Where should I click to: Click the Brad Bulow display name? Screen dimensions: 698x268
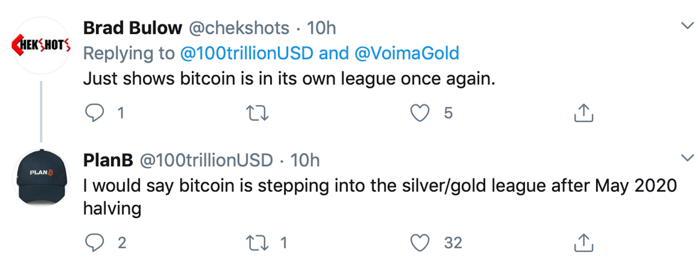(x=133, y=28)
